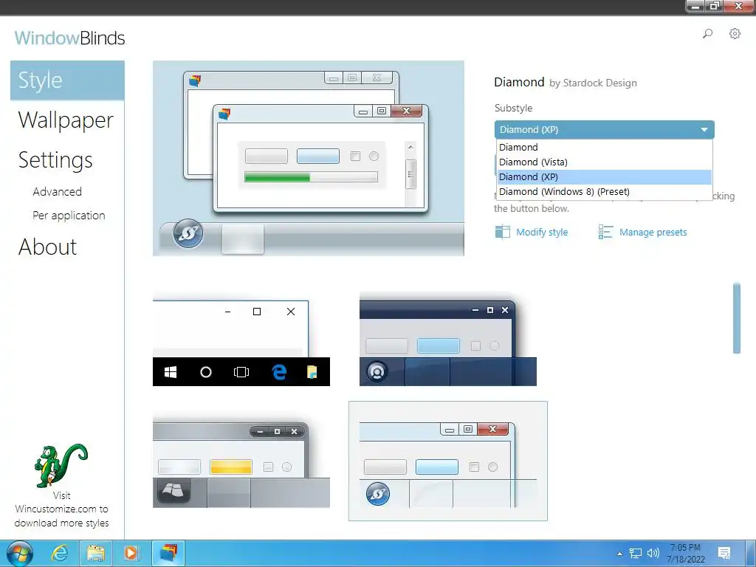The width and height of the screenshot is (756, 567).
Task: Click the large Diamond preview image
Action: [x=309, y=158]
